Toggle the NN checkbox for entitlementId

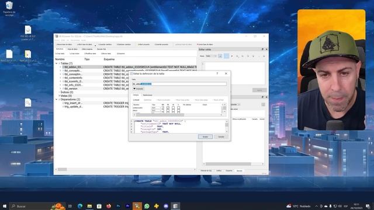coord(163,108)
